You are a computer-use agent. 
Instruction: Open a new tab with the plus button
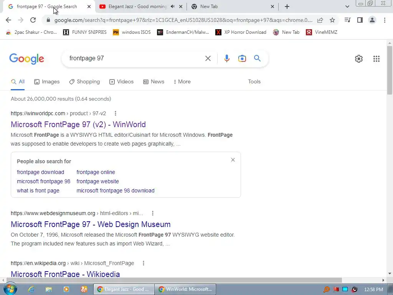click(287, 7)
